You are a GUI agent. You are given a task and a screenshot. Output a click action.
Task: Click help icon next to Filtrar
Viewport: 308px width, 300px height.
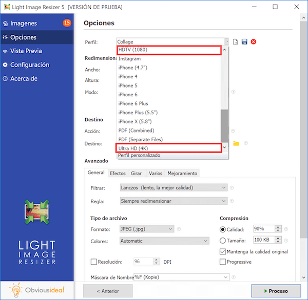coord(232,188)
